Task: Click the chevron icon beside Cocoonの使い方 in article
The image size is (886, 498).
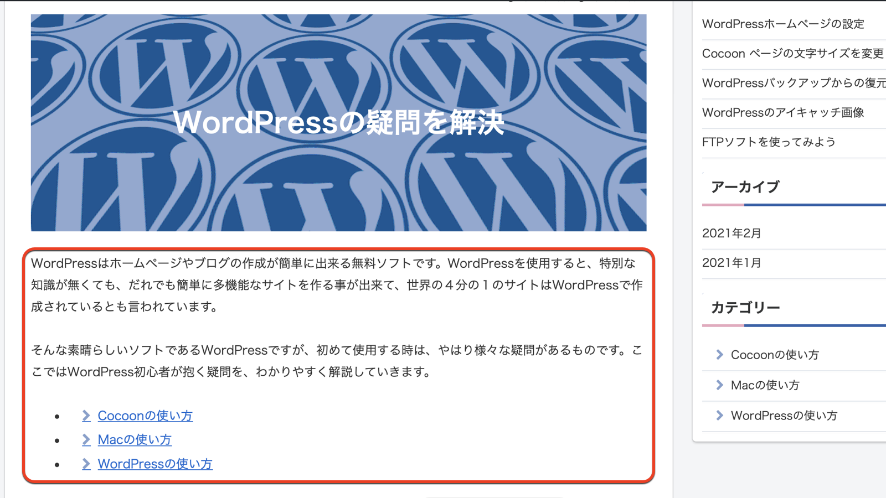Action: [x=86, y=416]
